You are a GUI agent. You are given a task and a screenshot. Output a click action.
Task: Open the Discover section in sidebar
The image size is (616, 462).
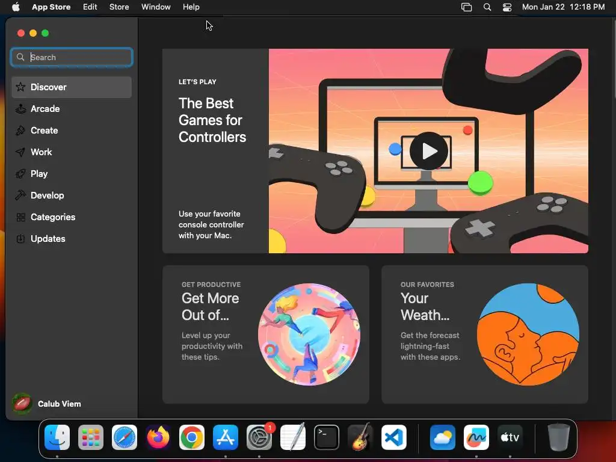[72, 87]
